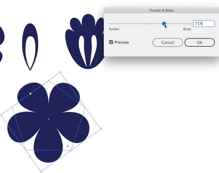
Task: Click the Pucker & Bloat dialog title bar
Action: (x=161, y=10)
